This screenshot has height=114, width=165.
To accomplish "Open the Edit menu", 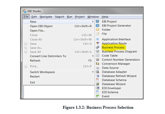I will tap(34, 17).
